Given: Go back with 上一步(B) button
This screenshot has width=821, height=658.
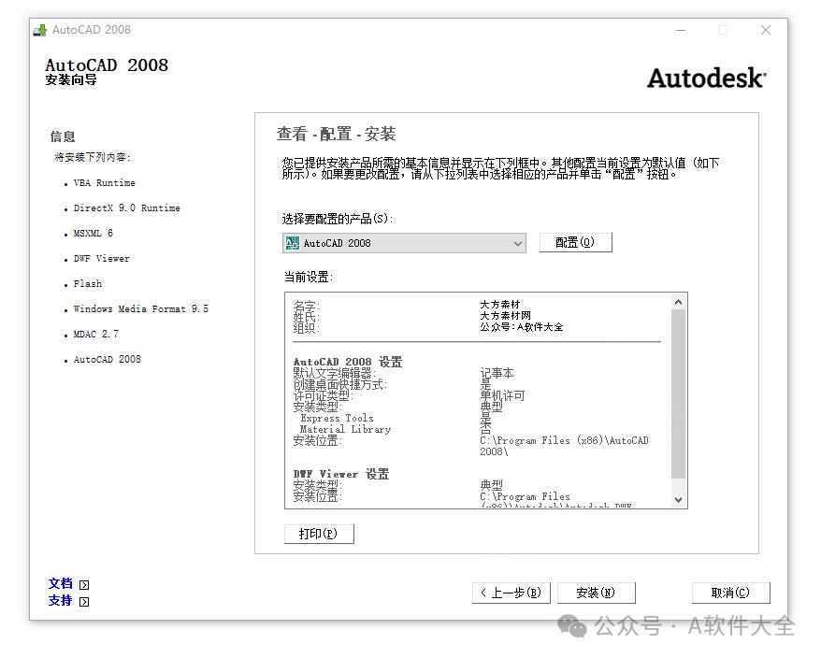Looking at the screenshot, I should click(511, 593).
